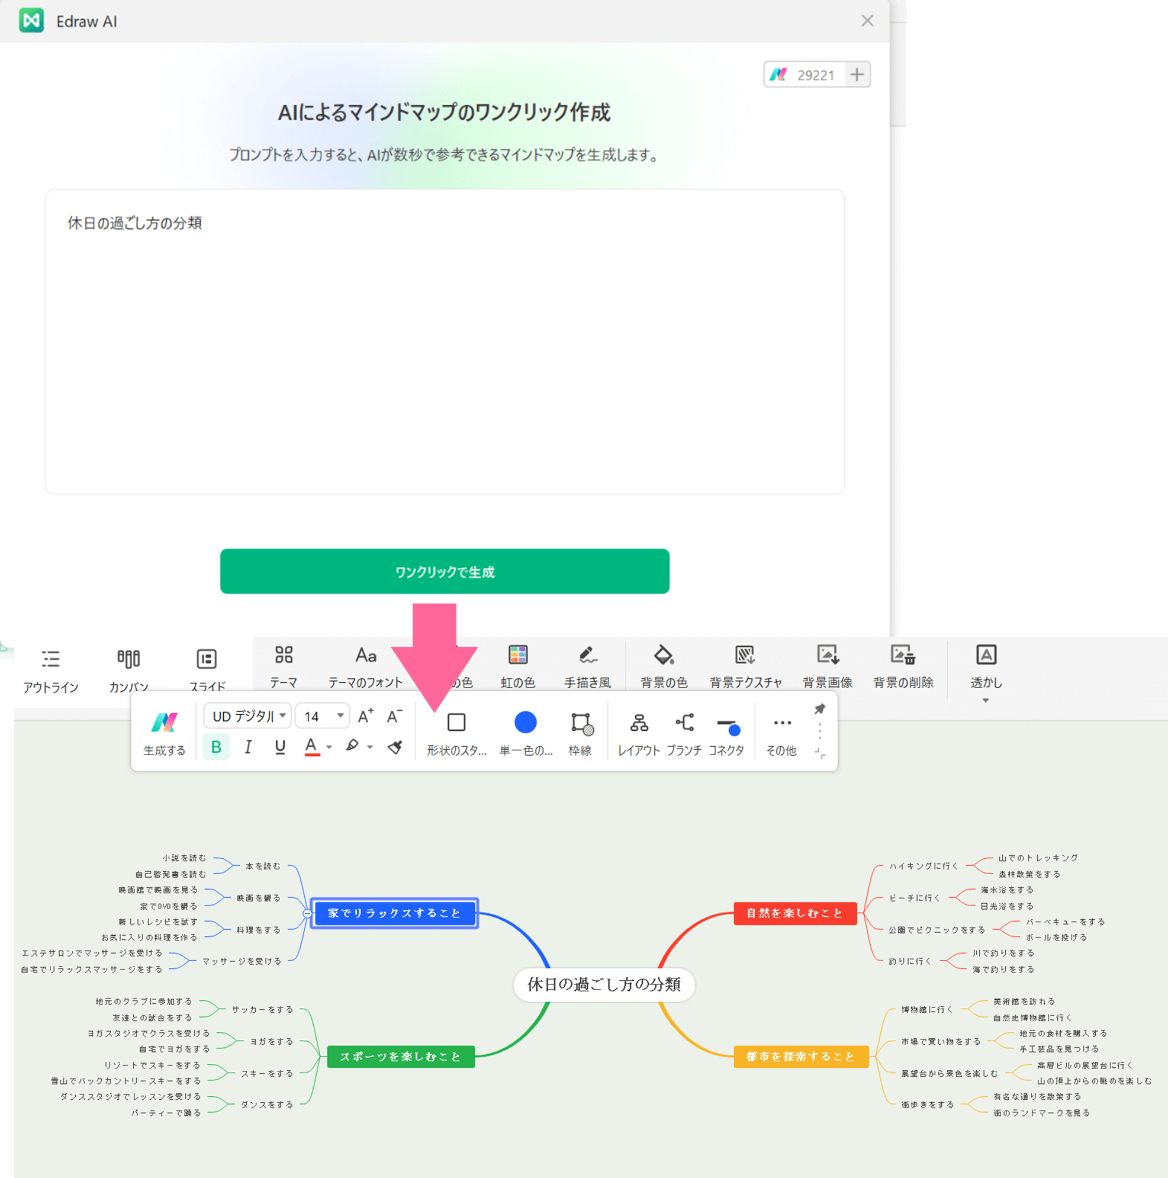This screenshot has width=1168, height=1178.
Task: Select the サッカーをする subtopic
Action: pos(263,1010)
